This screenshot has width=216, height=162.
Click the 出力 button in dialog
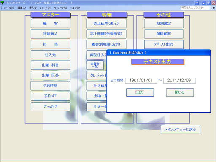140,92
